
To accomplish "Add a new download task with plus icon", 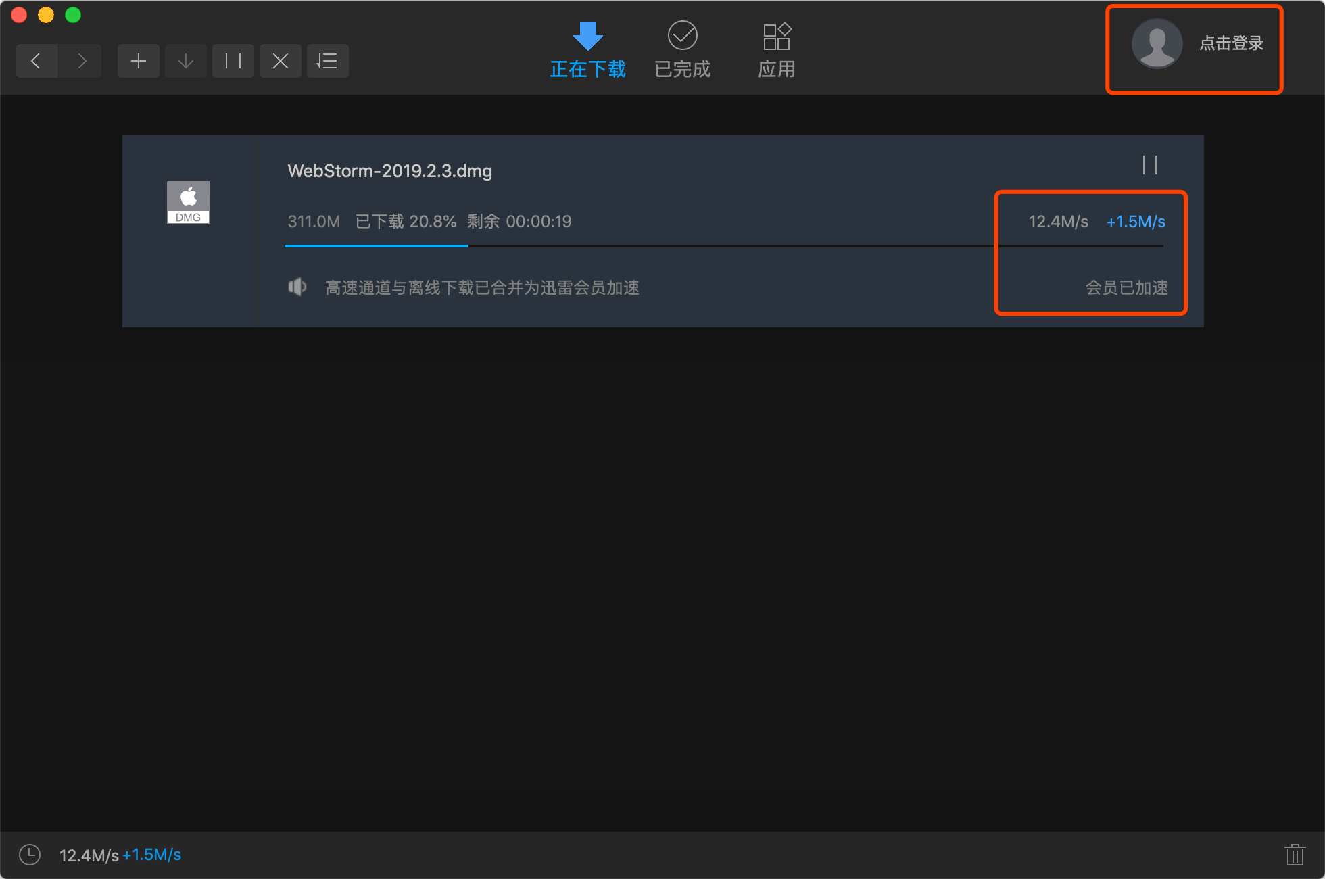I will [x=139, y=62].
